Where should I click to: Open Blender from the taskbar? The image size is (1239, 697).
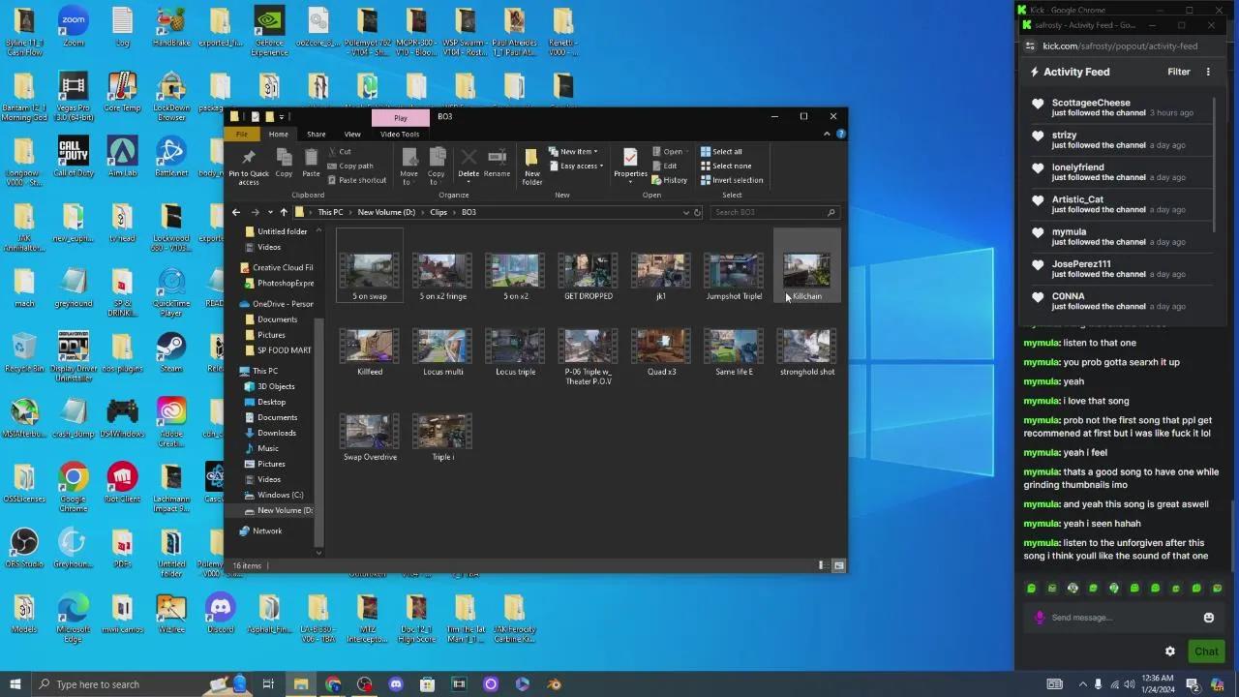point(554,684)
